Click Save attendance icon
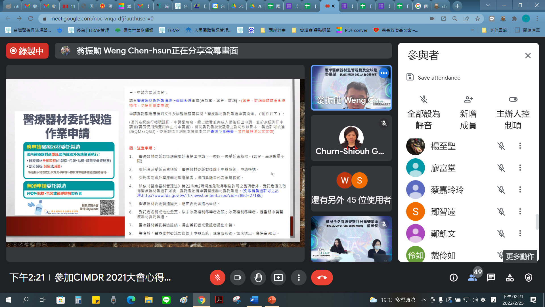The height and width of the screenshot is (307, 545). (410, 77)
